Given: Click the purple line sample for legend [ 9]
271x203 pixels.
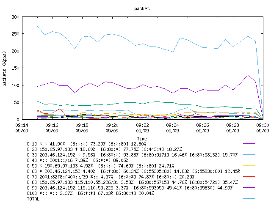Looking at the screenshot, I should [x=249, y=188].
